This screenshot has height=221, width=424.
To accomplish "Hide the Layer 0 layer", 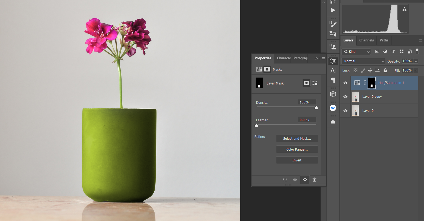I will click(x=345, y=111).
